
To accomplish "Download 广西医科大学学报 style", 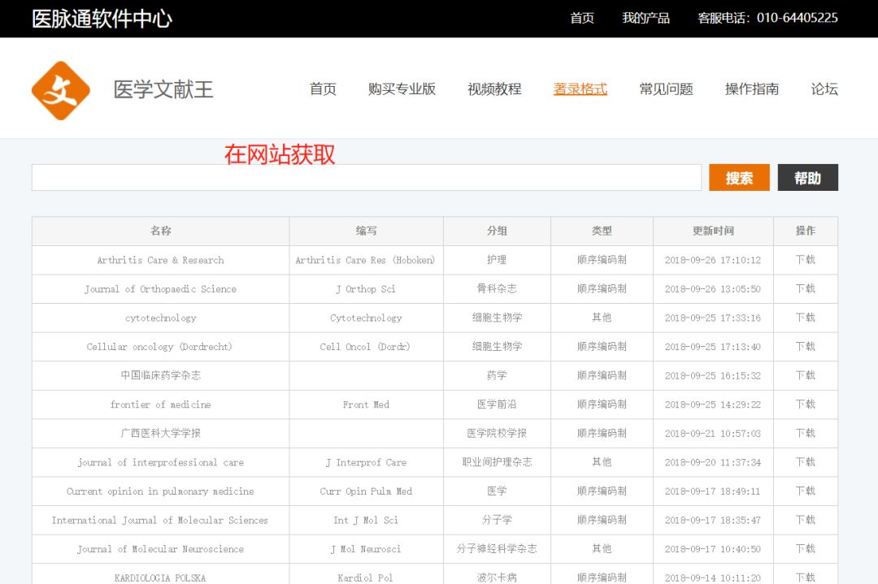I will point(806,433).
